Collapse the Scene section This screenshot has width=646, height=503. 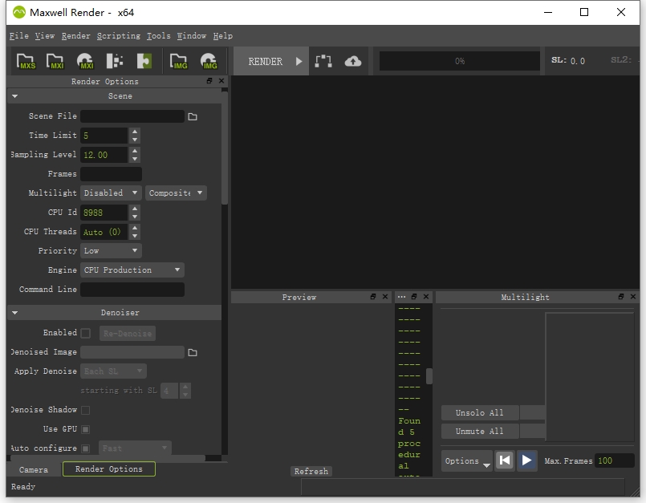click(14, 96)
